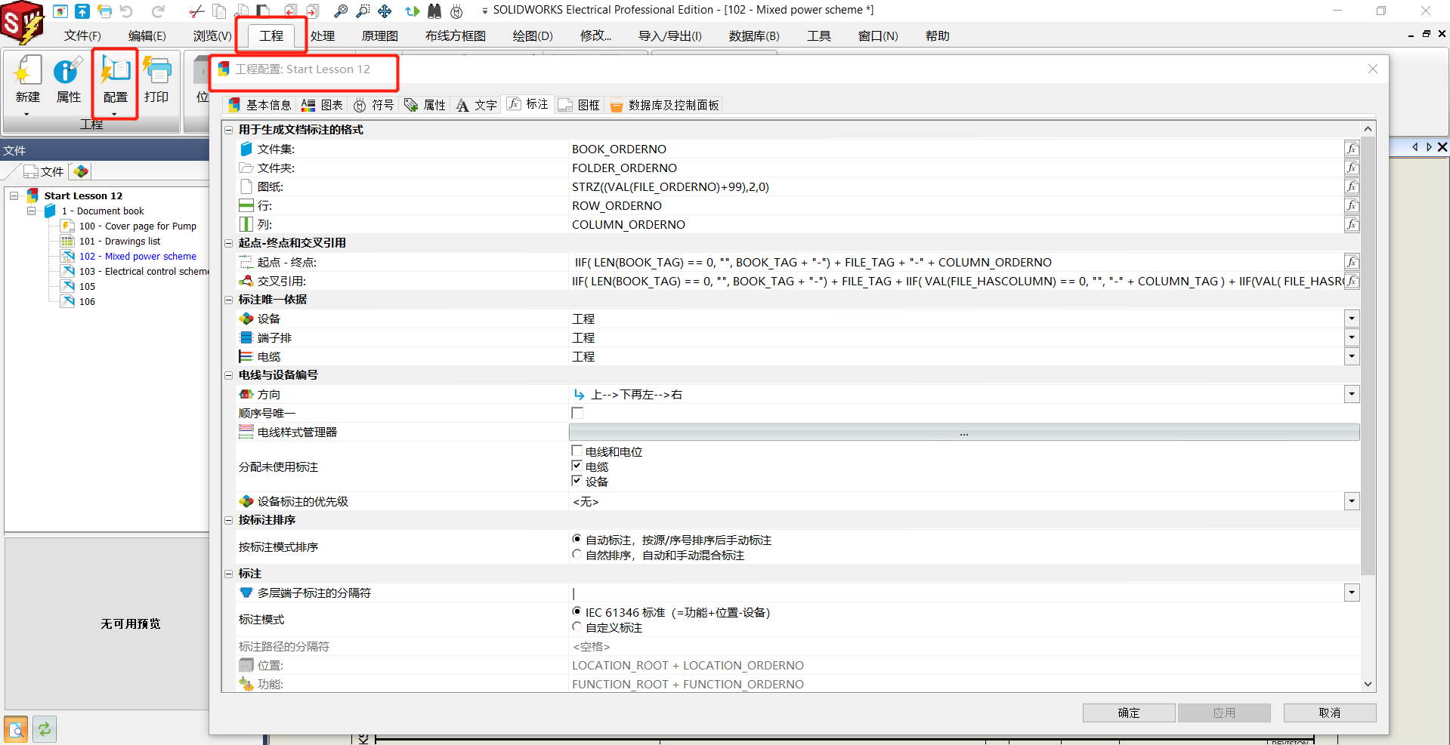Switch to the 图框 tab
Viewport: 1450px width, 745px height.
(x=580, y=105)
